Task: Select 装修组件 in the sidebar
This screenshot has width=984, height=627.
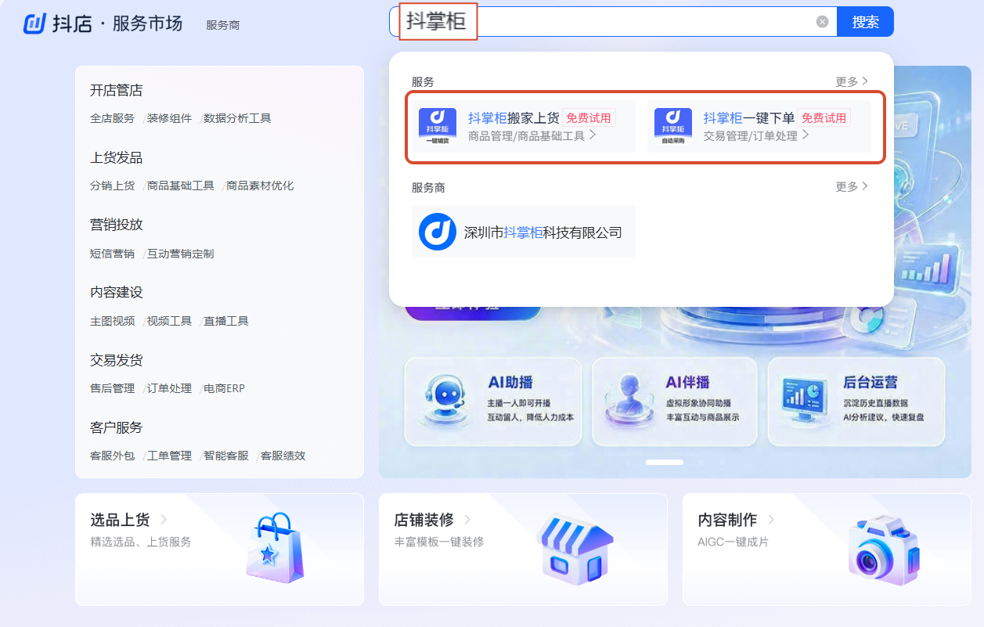Action: (169, 119)
